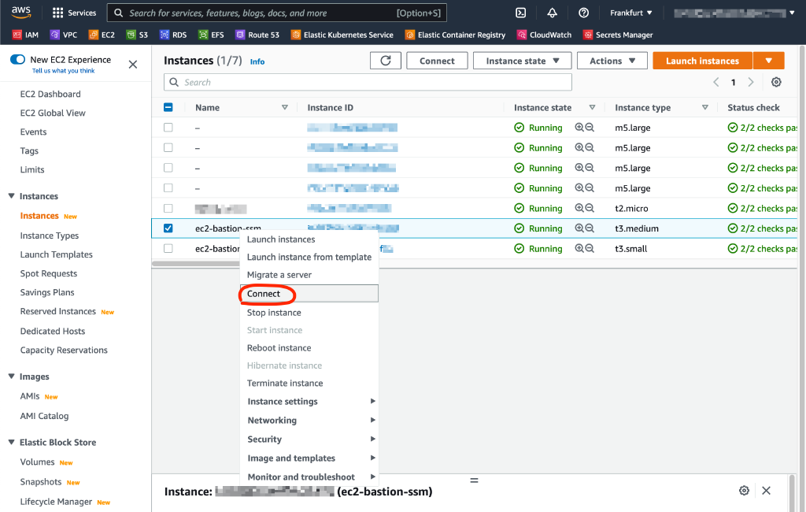Screen dimensions: 806x512
Task: Close the left navigation panel
Action: (x=133, y=65)
